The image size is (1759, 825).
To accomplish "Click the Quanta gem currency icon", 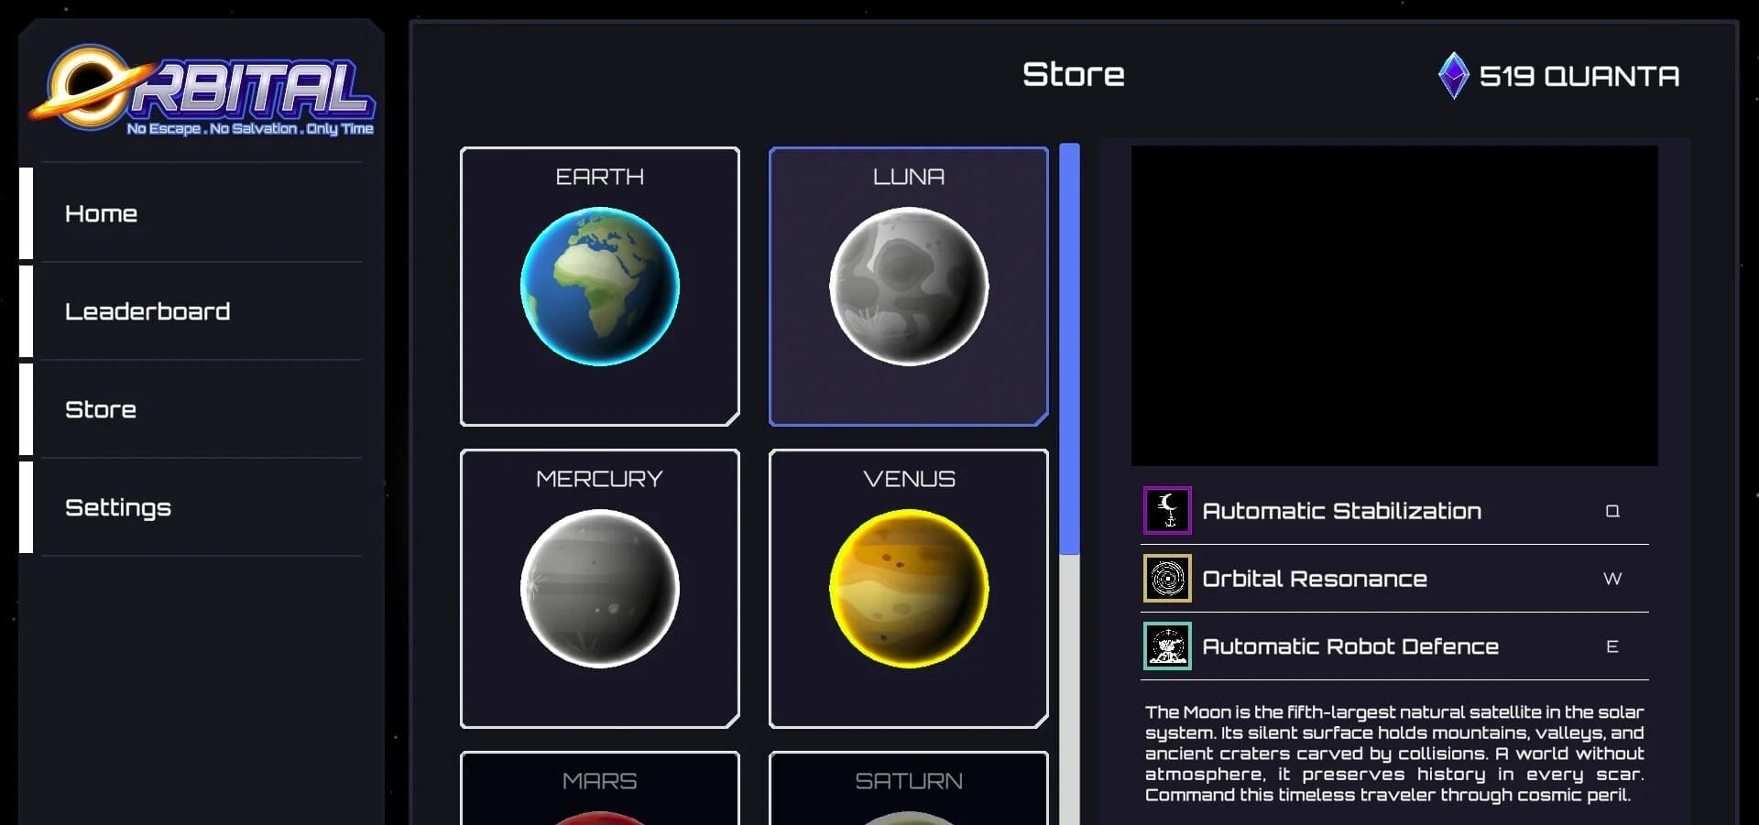I will [x=1453, y=75].
